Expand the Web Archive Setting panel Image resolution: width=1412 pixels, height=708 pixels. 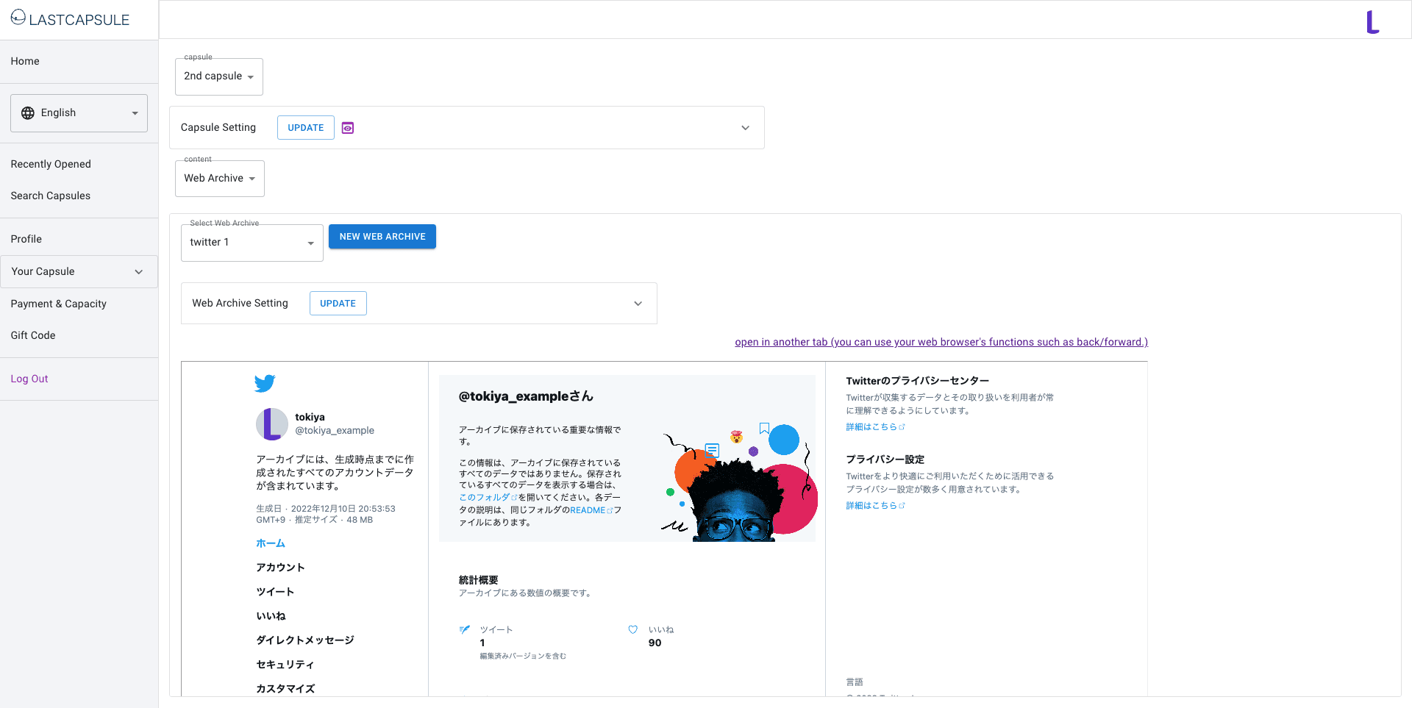point(637,303)
